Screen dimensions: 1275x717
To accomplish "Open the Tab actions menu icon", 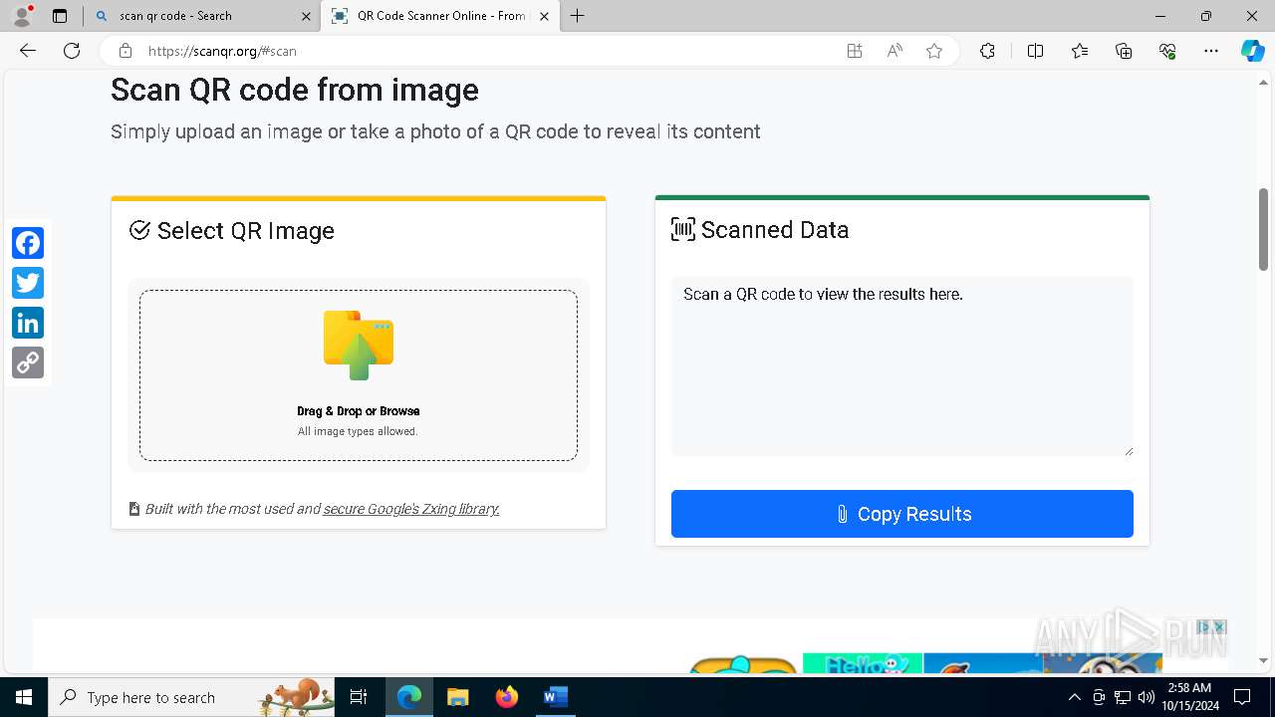I will pos(60,16).
